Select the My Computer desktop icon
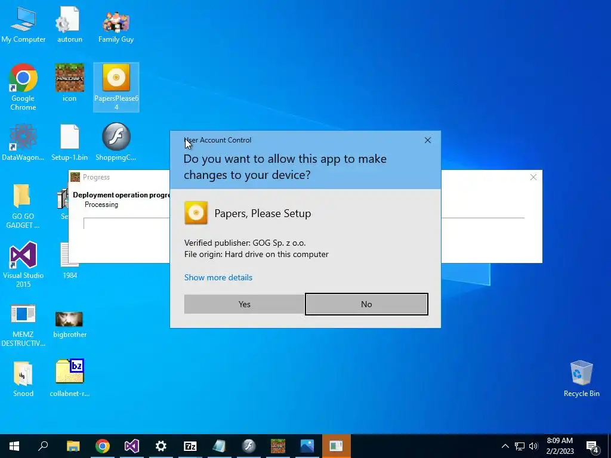Screen dimensions: 611x458 [23, 25]
